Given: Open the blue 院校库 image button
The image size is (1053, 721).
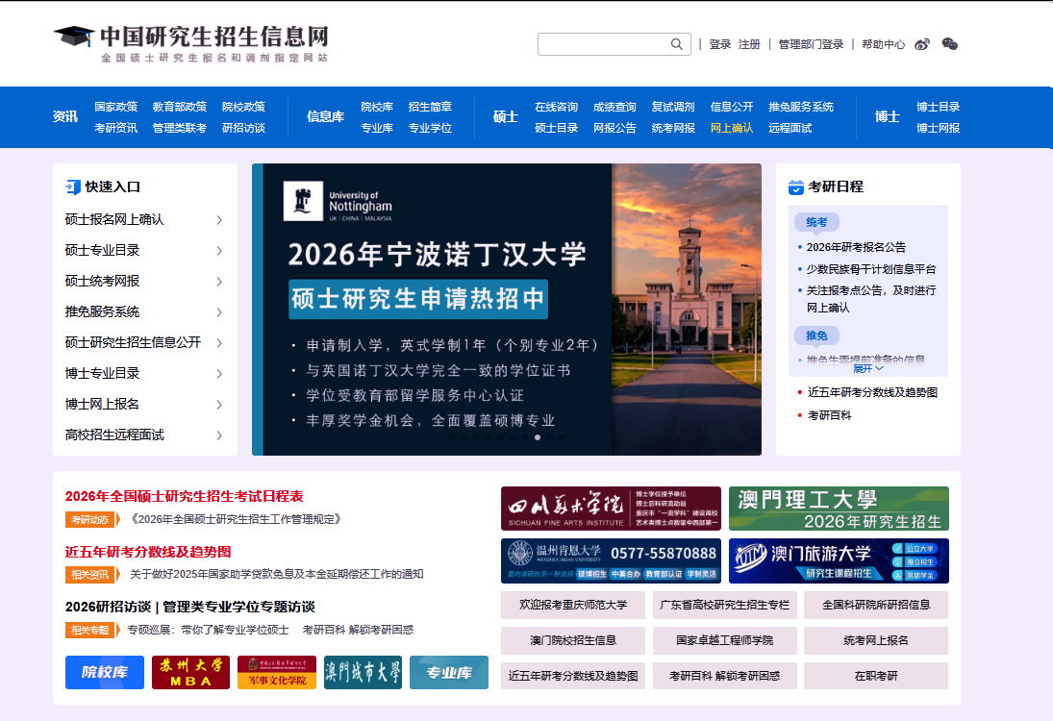Looking at the screenshot, I should pyautogui.click(x=105, y=673).
